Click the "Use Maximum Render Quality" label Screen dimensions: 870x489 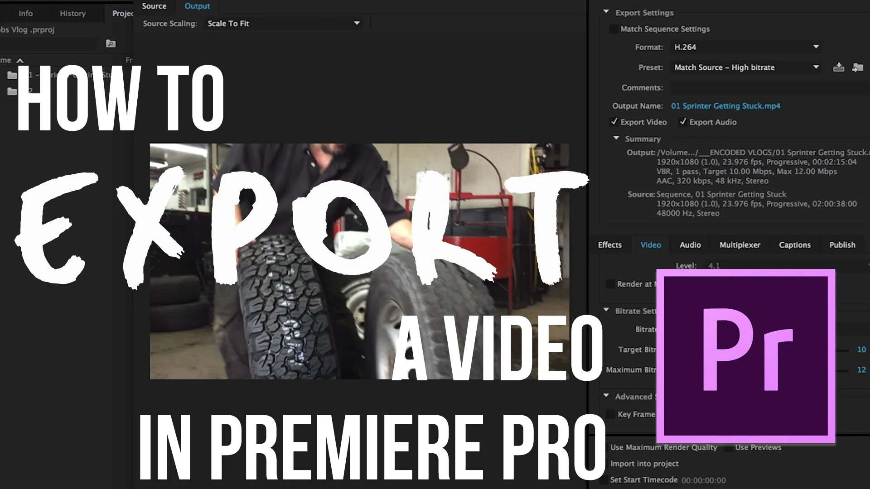tap(663, 447)
